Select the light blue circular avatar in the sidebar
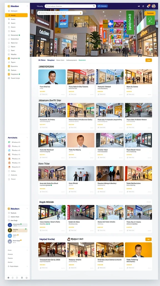 (x=10, y=236)
